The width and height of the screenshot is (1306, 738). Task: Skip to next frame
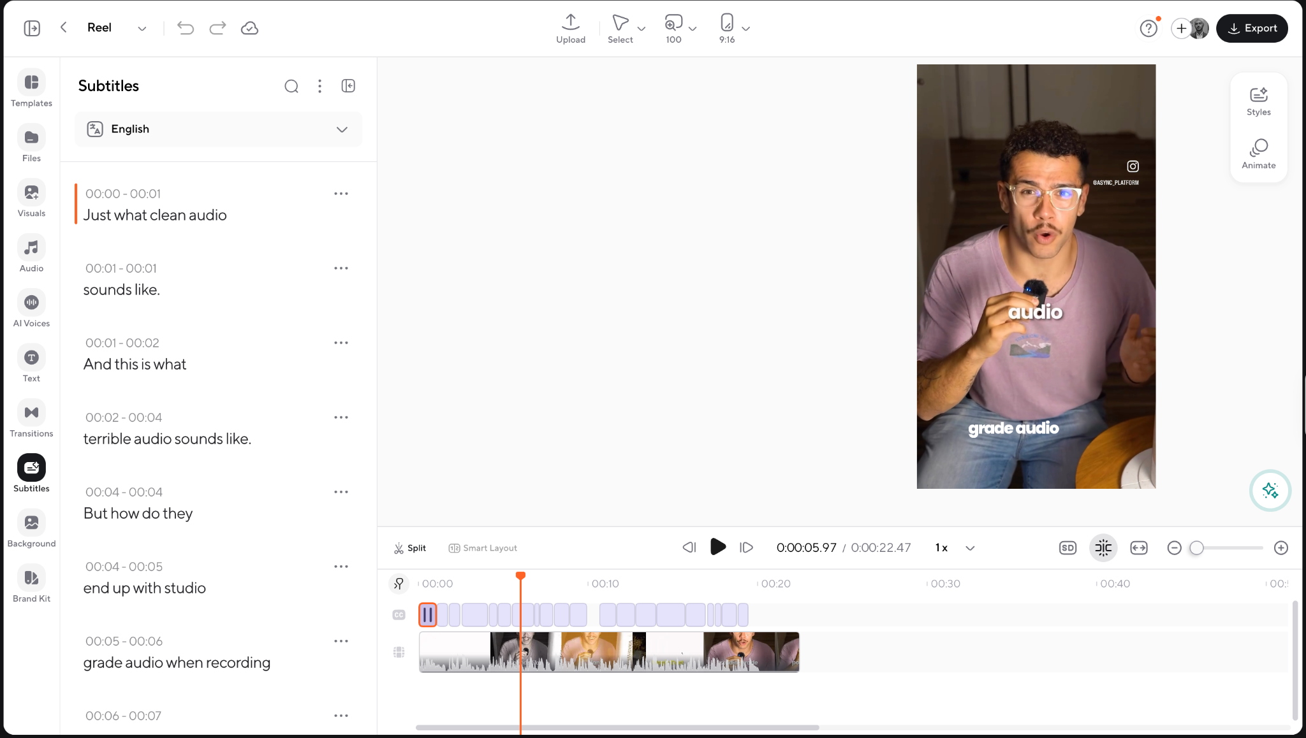click(x=747, y=547)
